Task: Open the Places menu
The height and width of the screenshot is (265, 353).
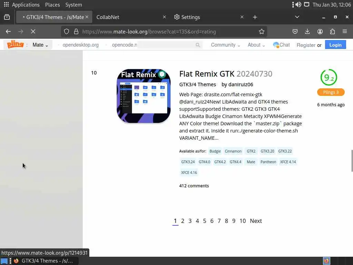Action: click(52, 5)
